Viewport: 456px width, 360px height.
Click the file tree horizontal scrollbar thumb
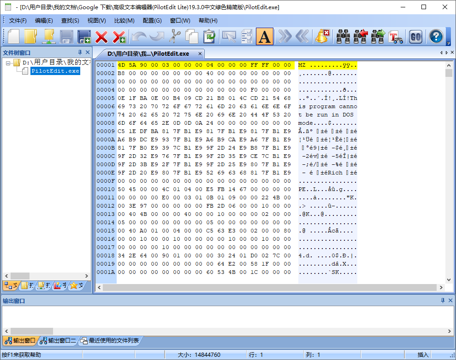pos(20,276)
